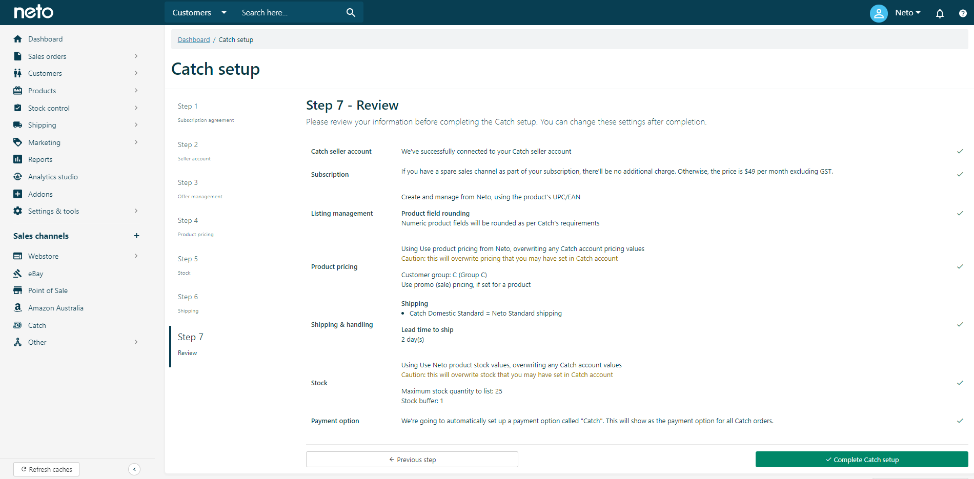Click the Shipping & handling row label
The image size is (974, 479).
coord(342,324)
